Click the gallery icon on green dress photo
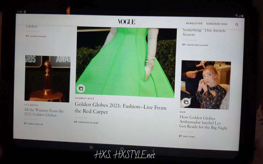This screenshot has width=263, height=164. (81, 89)
